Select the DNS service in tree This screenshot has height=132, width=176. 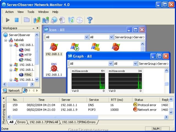[x=27, y=50]
